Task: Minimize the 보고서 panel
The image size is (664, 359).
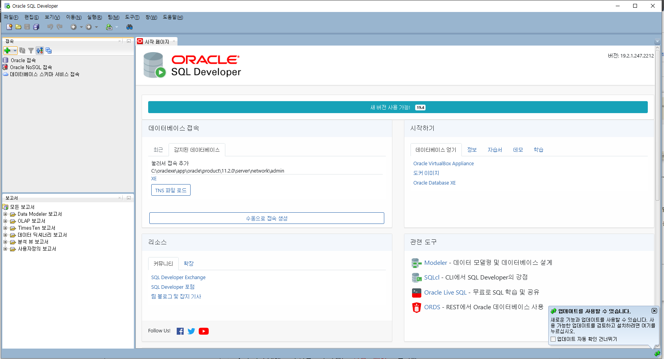Action: [x=129, y=198]
